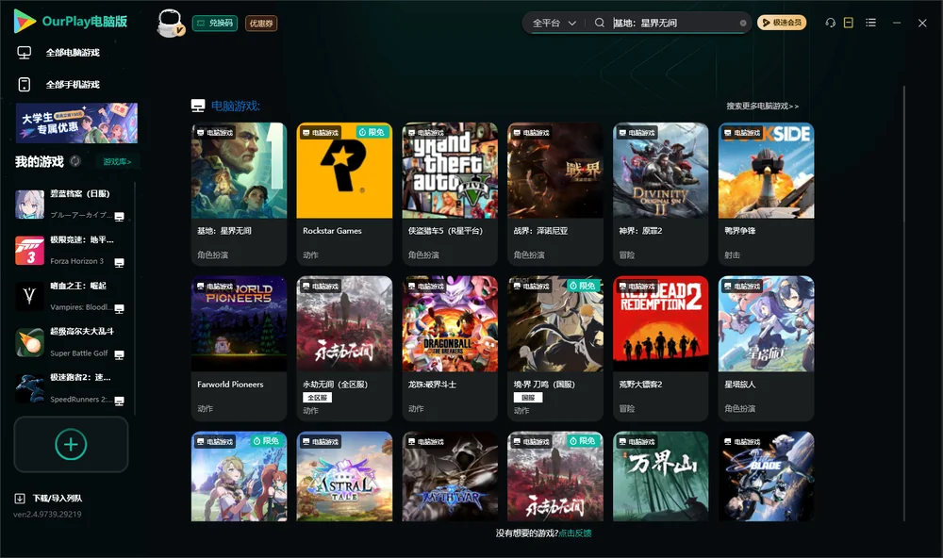Click the magnifier search icon
Image resolution: width=943 pixels, height=558 pixels.
(600, 23)
